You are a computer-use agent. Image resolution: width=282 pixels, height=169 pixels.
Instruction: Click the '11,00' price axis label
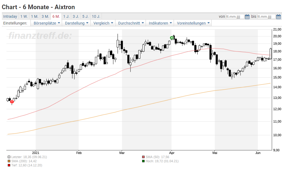pyautogui.click(x=277, y=121)
